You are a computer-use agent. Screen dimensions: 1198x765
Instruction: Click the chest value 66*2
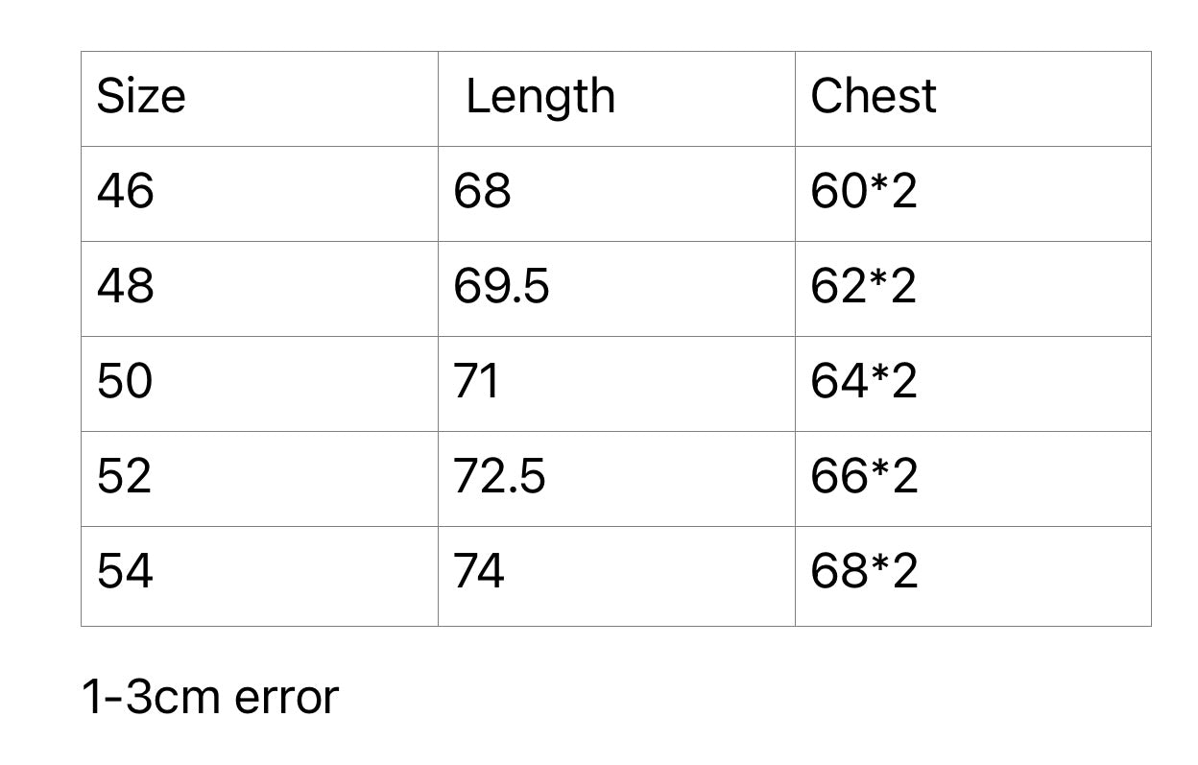click(x=864, y=476)
